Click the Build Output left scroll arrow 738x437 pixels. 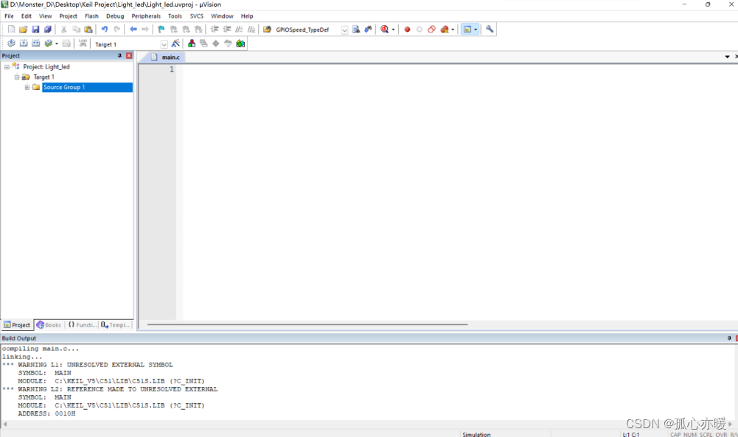tap(4, 424)
